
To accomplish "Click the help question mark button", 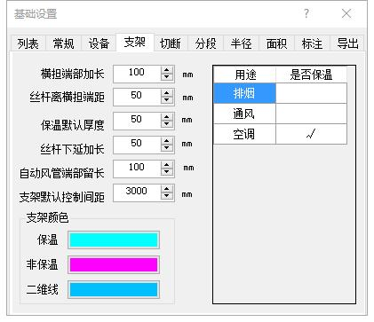I will tap(306, 13).
